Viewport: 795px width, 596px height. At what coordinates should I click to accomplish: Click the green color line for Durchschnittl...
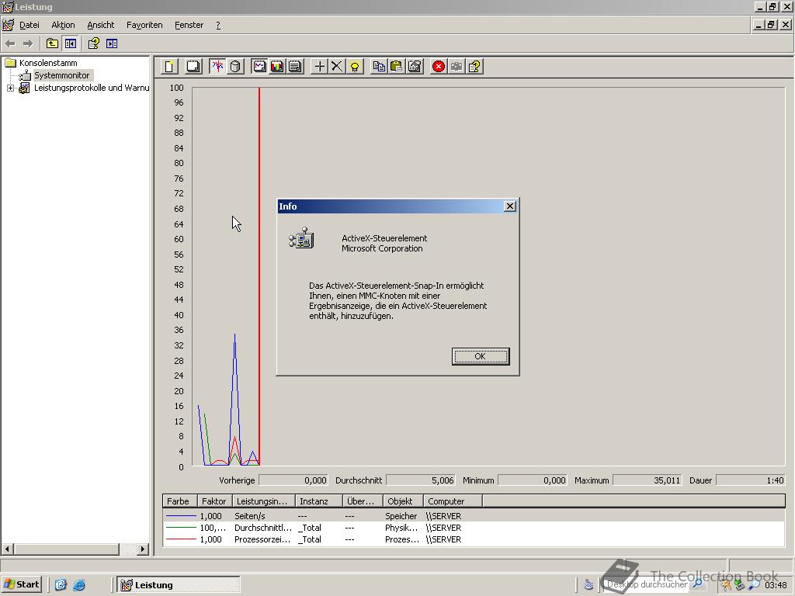click(181, 528)
